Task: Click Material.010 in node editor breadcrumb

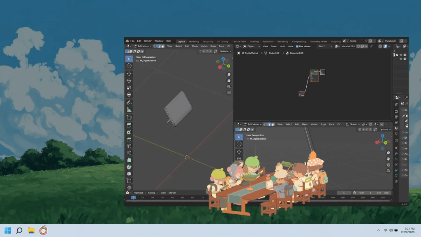Action: pos(296,53)
